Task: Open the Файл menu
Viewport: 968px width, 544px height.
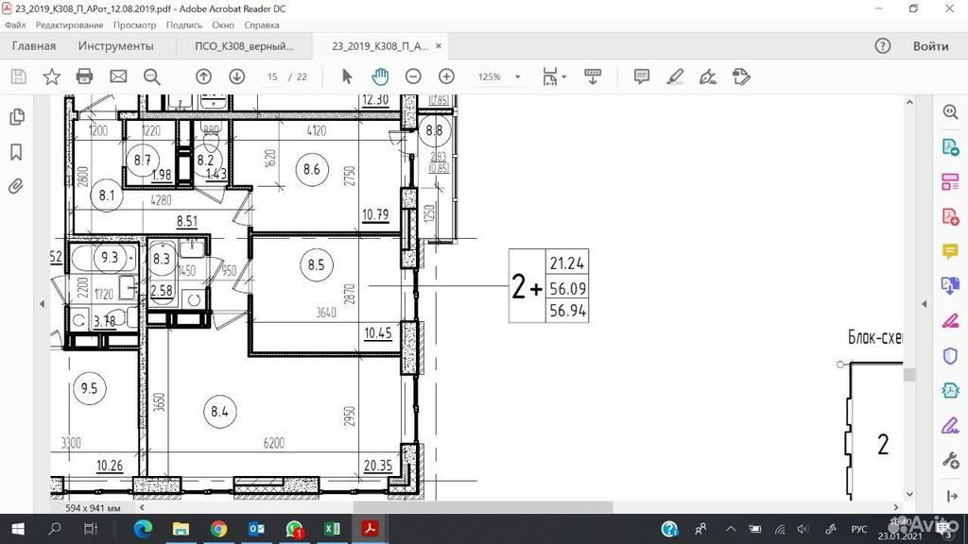Action: point(15,25)
